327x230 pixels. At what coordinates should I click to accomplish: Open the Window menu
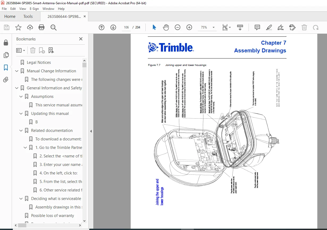point(48,9)
